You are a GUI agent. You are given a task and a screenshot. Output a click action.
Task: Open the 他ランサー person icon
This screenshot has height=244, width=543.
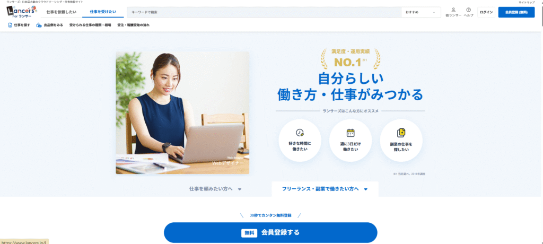click(x=453, y=10)
